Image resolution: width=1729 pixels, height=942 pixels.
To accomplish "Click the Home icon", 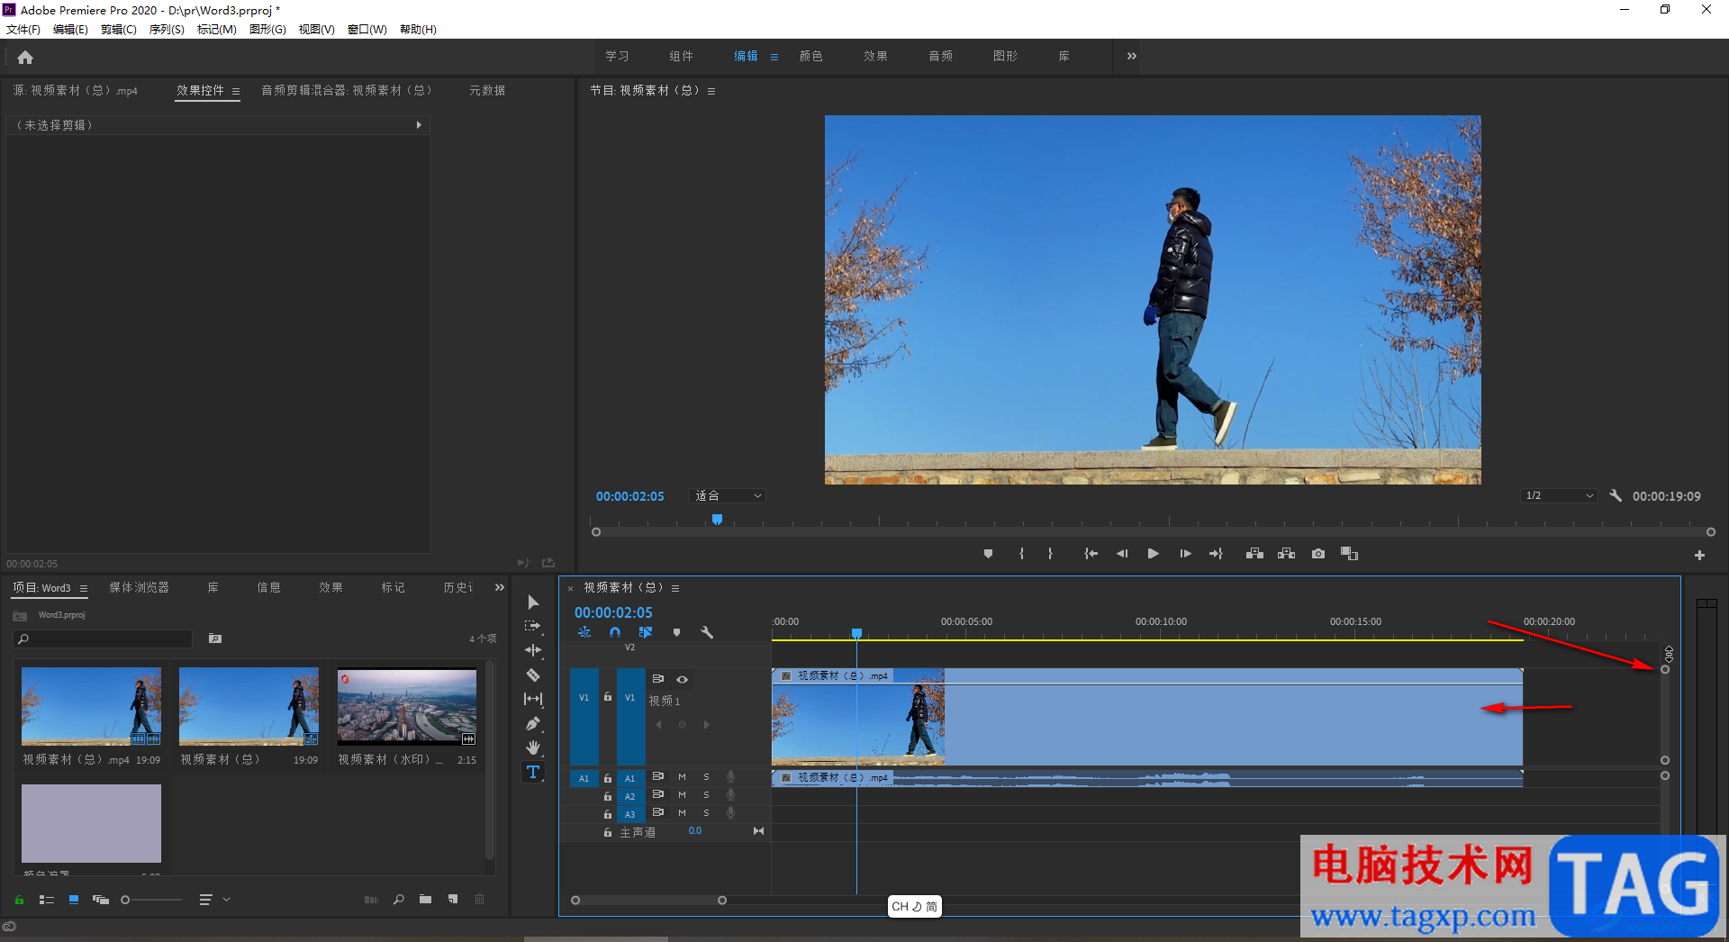I will [25, 58].
